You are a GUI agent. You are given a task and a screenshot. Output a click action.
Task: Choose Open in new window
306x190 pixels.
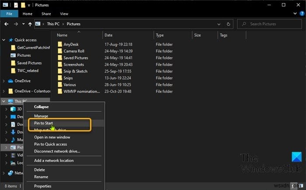point(52,137)
